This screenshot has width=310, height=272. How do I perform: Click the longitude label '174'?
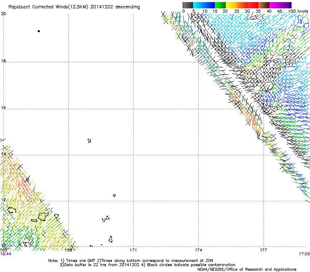pos(198,250)
